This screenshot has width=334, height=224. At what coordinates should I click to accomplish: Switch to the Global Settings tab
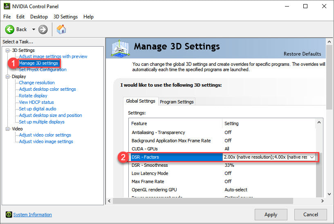[x=141, y=101]
